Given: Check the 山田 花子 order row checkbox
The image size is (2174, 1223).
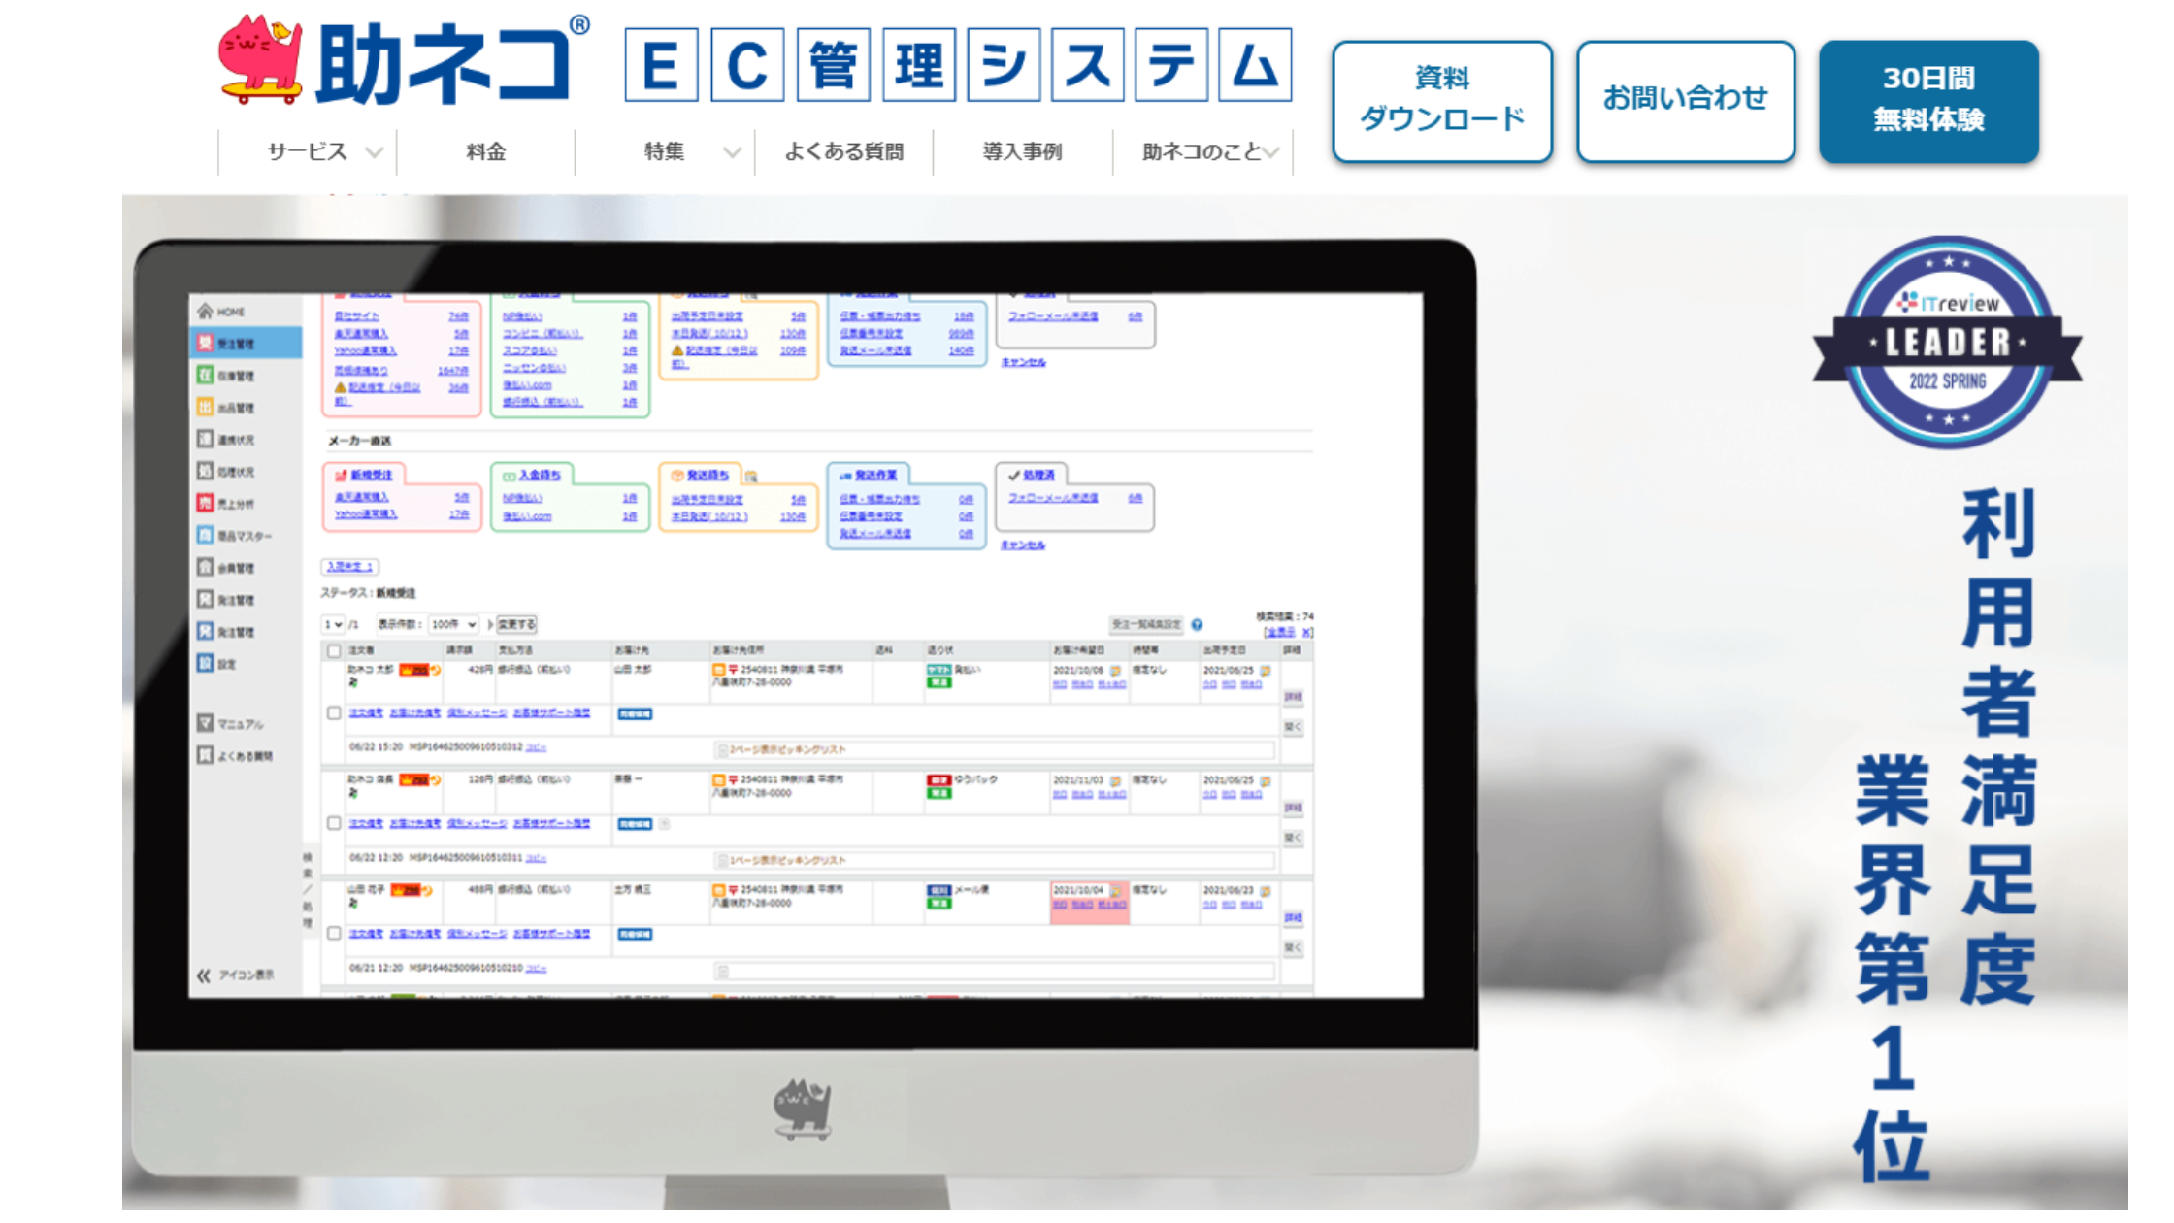Looking at the screenshot, I should pos(334,933).
